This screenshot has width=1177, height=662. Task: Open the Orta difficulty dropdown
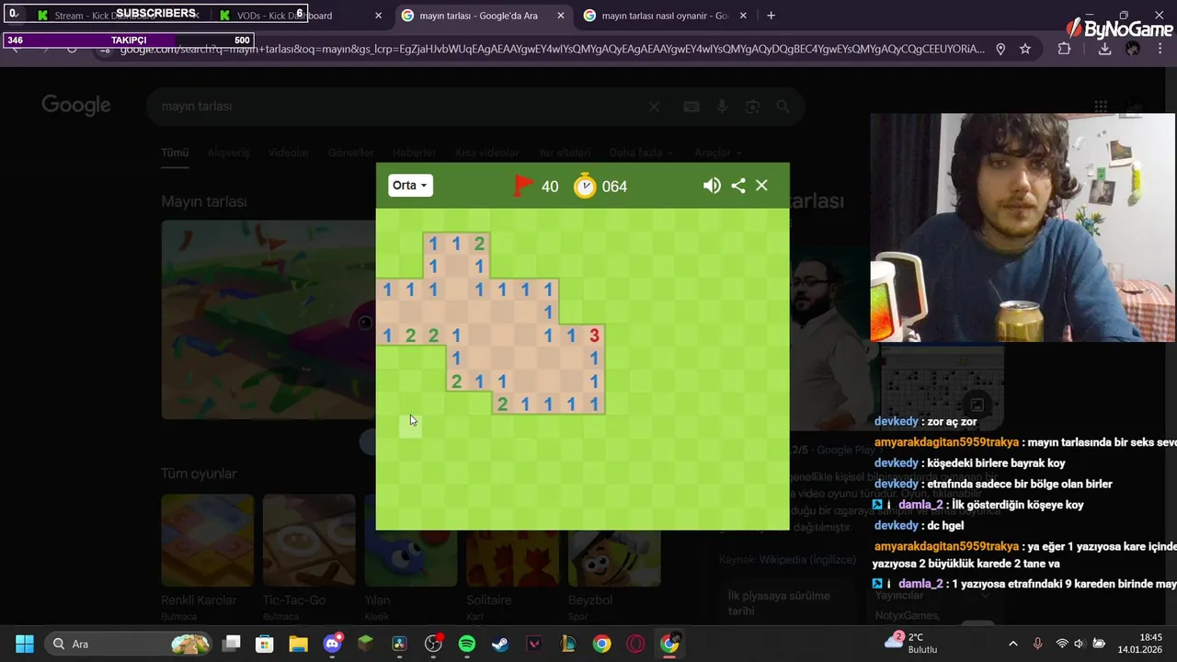pyautogui.click(x=410, y=186)
